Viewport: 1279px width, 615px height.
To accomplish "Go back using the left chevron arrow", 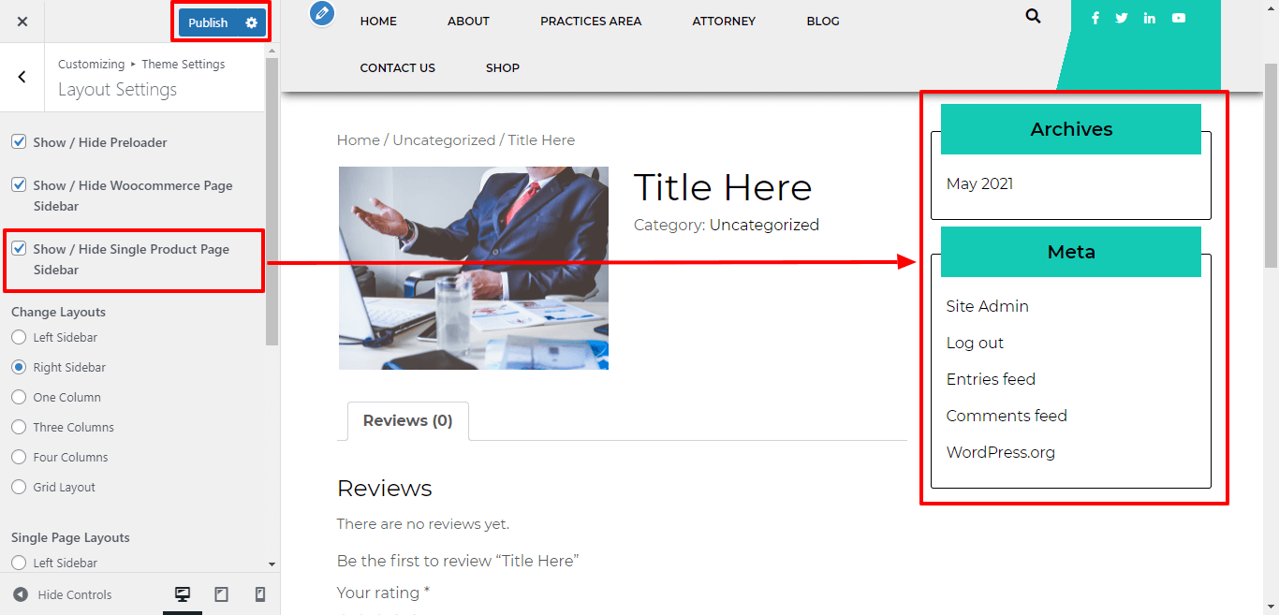I will click(x=22, y=78).
